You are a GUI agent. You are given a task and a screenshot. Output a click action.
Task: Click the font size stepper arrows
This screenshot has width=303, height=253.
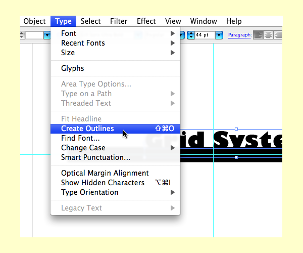tap(190, 35)
